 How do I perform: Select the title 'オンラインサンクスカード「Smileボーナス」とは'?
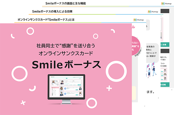click(x=46, y=20)
